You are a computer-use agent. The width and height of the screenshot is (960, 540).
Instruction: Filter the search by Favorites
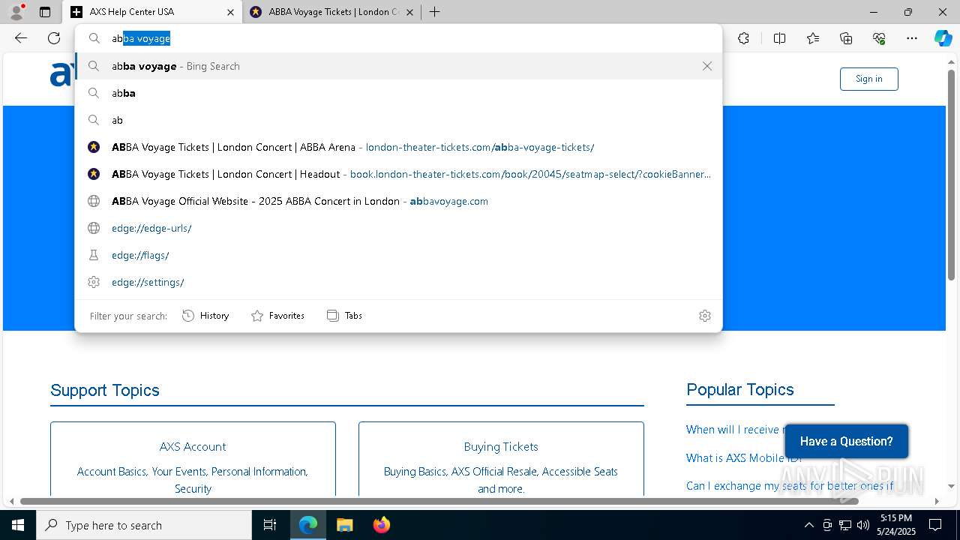tap(277, 316)
